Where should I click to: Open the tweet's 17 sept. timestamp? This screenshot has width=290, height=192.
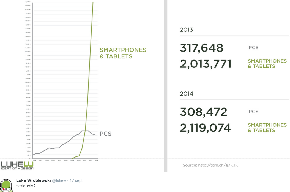coord(76,180)
